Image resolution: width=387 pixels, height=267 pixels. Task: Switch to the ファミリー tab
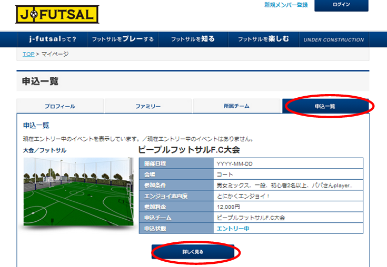point(148,106)
